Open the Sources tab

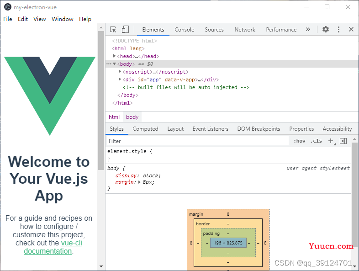(214, 30)
